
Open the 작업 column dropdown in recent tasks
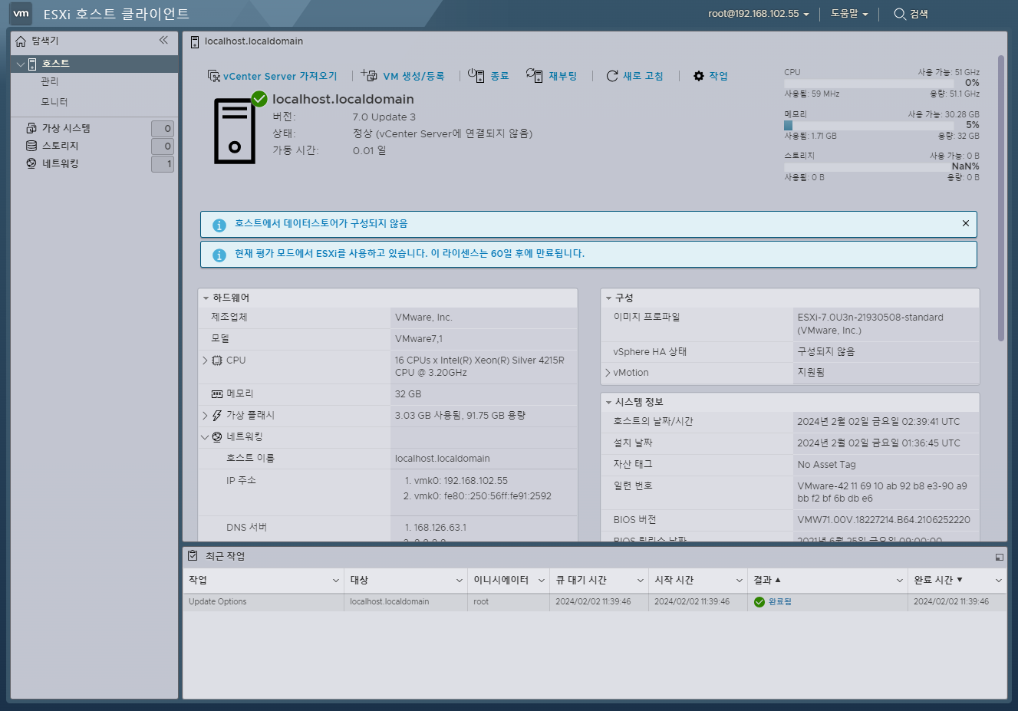pyautogui.click(x=335, y=581)
